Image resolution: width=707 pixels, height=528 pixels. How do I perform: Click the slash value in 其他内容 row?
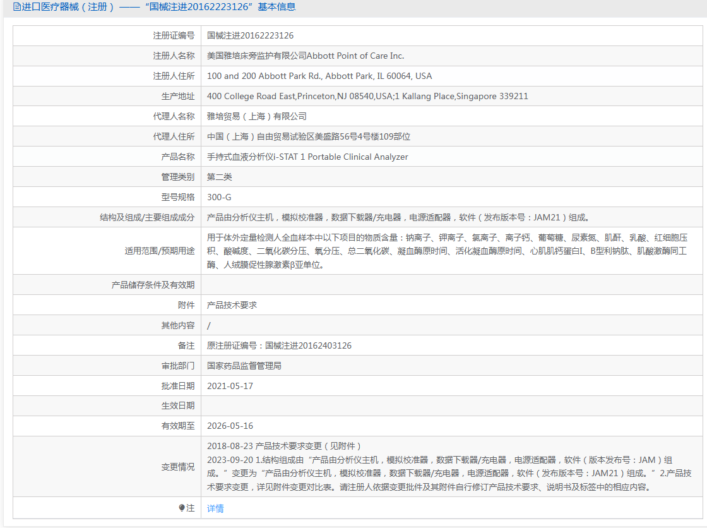[x=209, y=326]
